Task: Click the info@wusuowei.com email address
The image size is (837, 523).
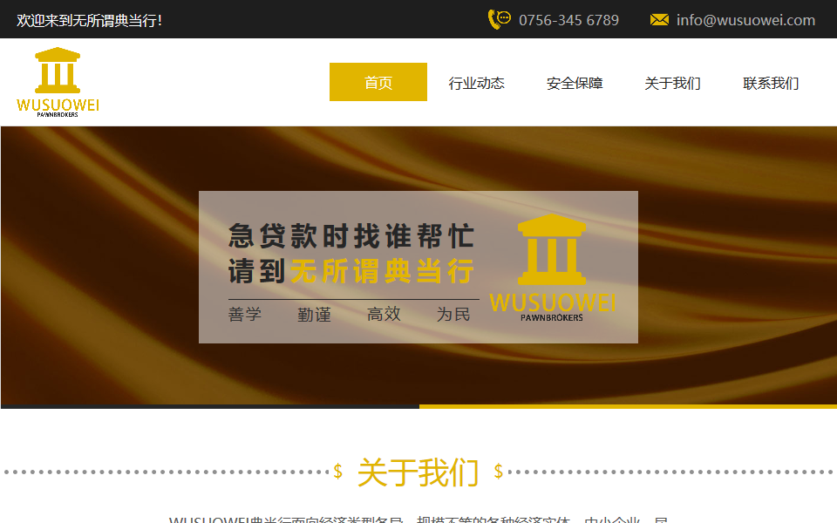Action: [x=745, y=20]
